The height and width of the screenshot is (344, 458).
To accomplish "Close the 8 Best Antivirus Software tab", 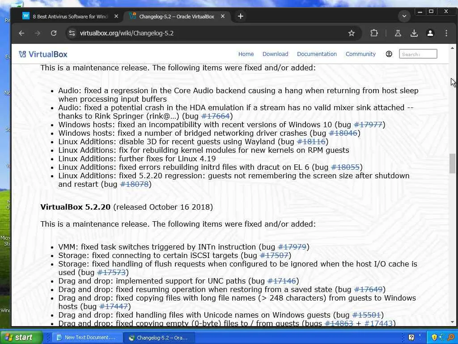I will [116, 17].
